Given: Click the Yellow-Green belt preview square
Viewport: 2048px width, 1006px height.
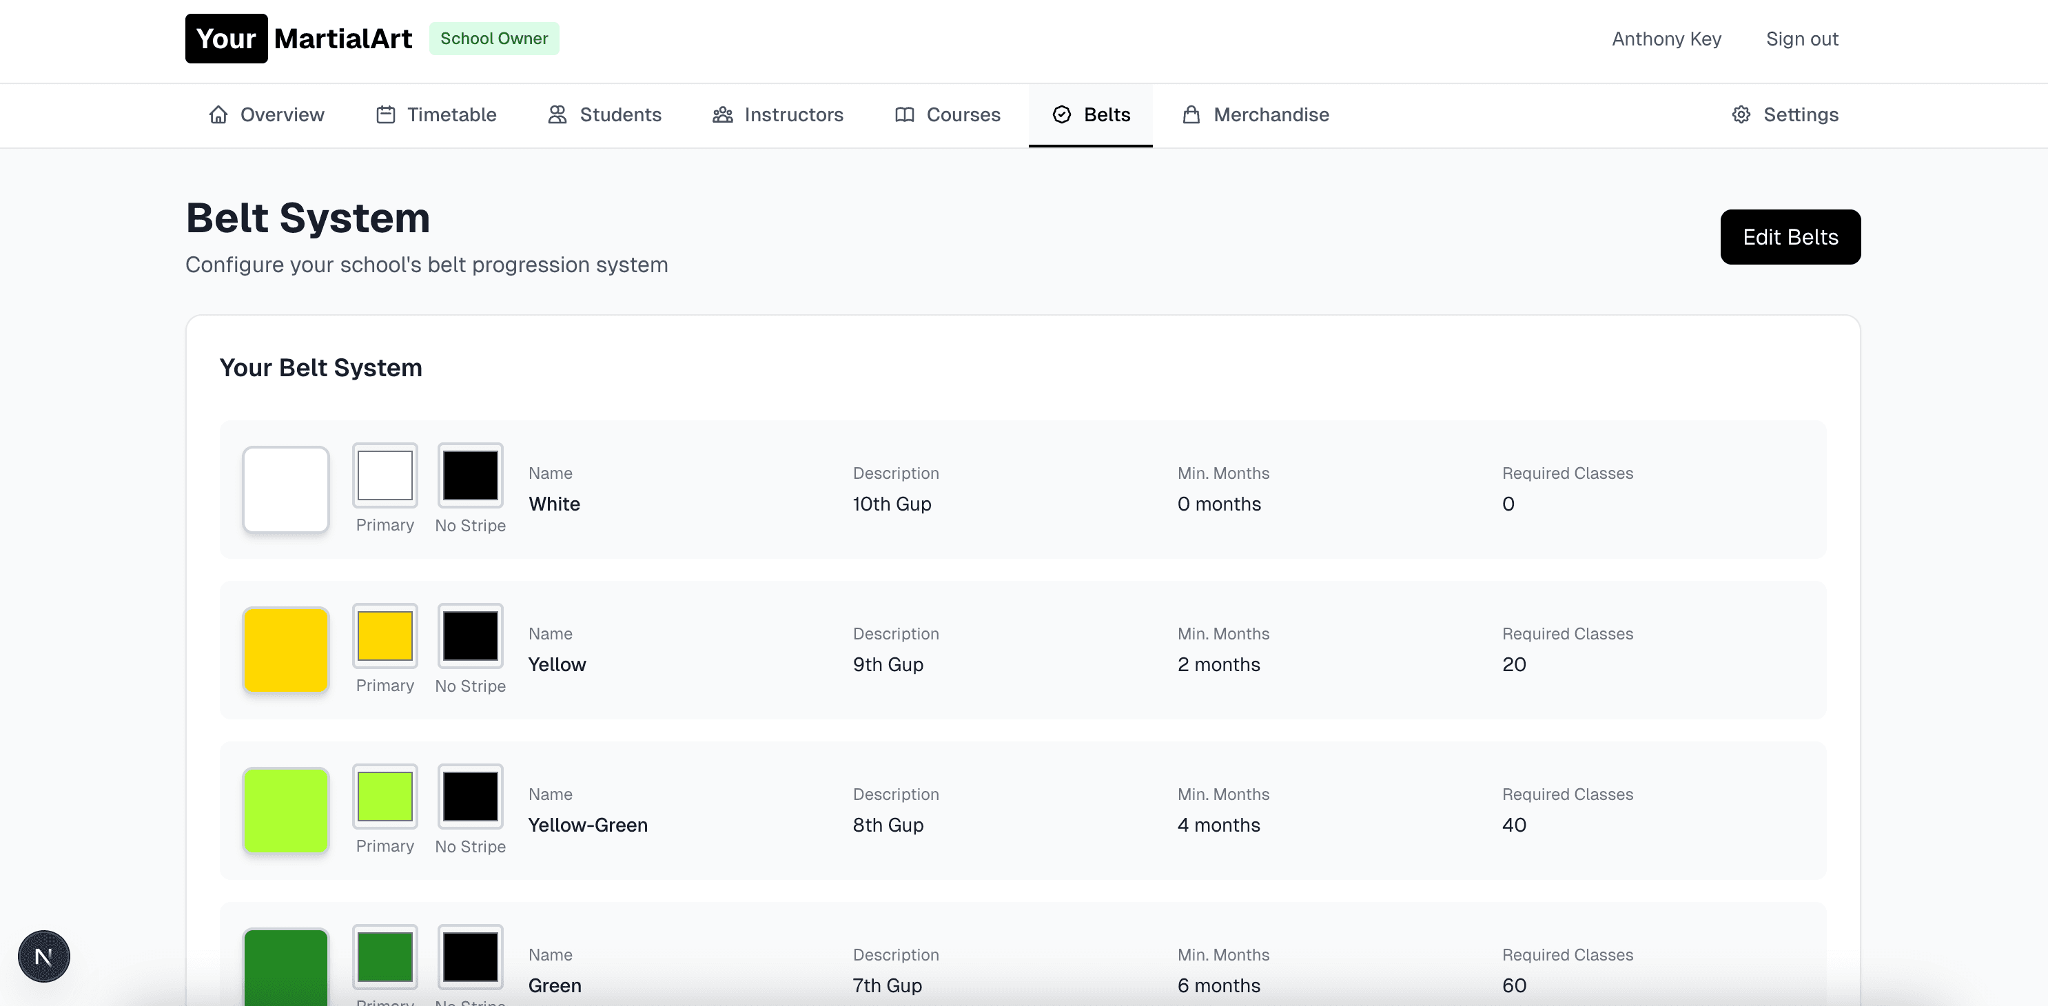Looking at the screenshot, I should (285, 810).
